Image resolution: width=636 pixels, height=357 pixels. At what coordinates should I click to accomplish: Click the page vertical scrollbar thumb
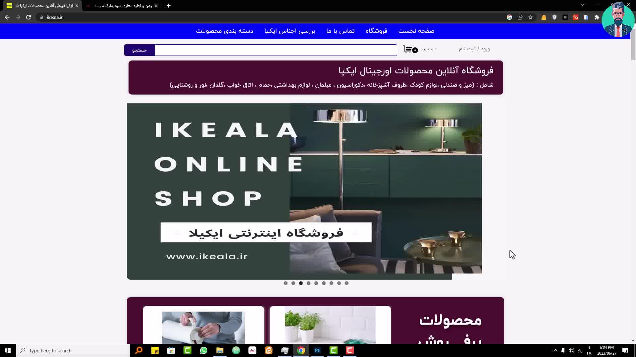tap(633, 45)
